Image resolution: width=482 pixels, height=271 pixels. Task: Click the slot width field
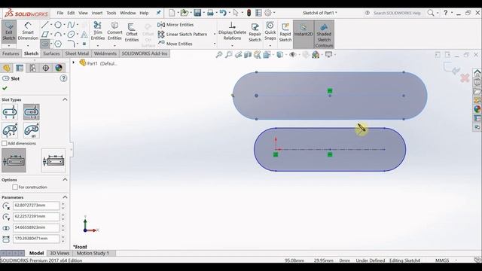pyautogui.click(x=36, y=227)
